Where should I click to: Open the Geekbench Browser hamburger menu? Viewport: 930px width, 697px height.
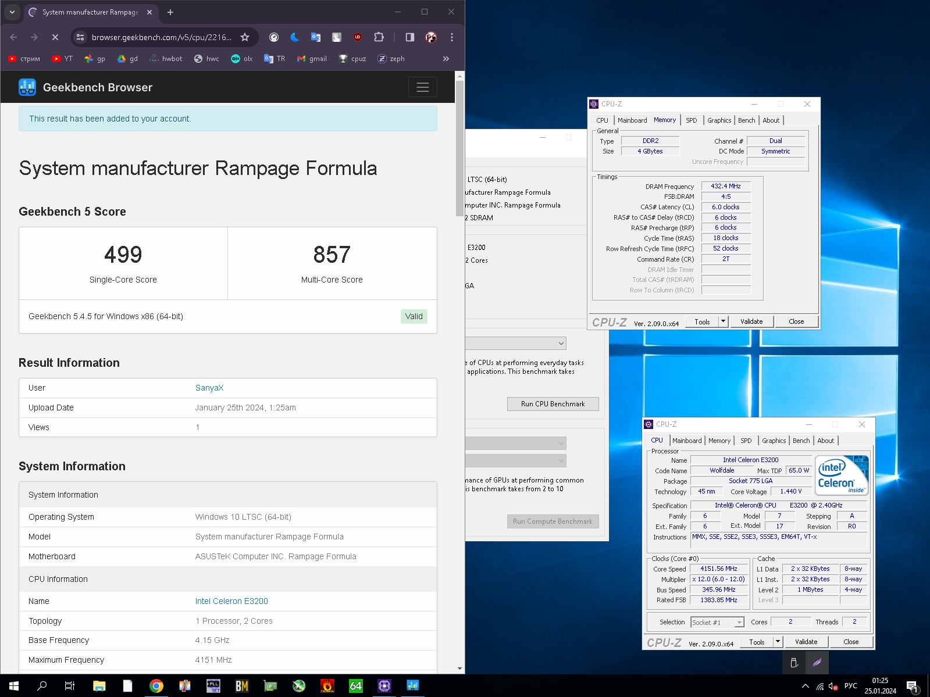click(423, 87)
